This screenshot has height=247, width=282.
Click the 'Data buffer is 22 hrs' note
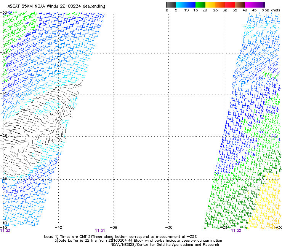138,241
